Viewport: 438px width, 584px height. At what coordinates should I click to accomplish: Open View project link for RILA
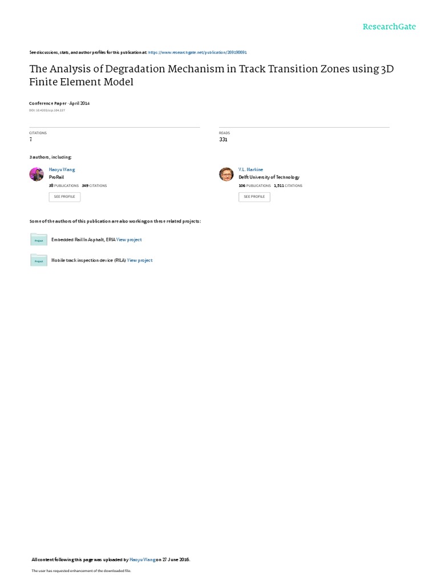tap(140, 260)
